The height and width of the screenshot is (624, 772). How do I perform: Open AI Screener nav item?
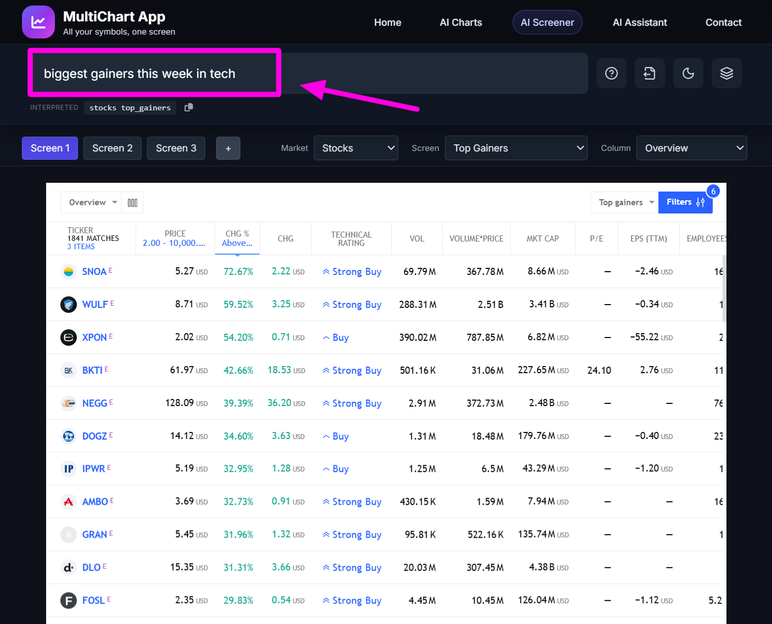point(548,23)
